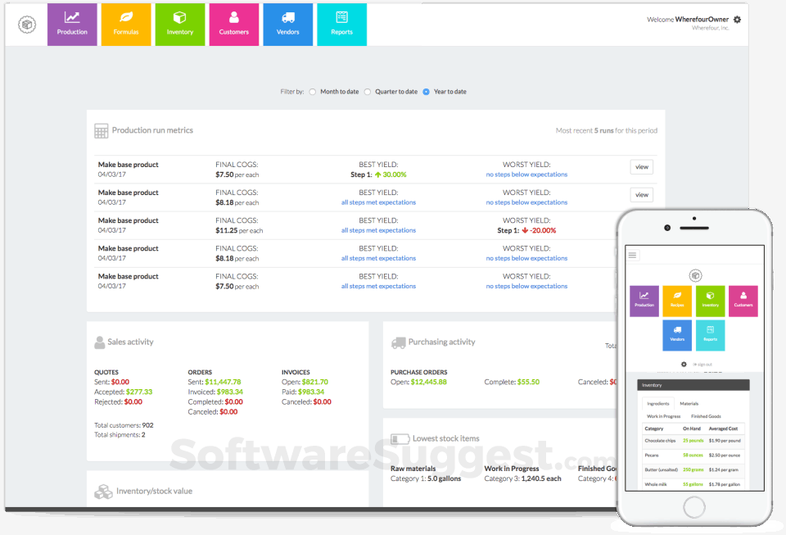Click view for the first Make base product run
Viewport: 786px width, 535px height.
[x=641, y=166]
